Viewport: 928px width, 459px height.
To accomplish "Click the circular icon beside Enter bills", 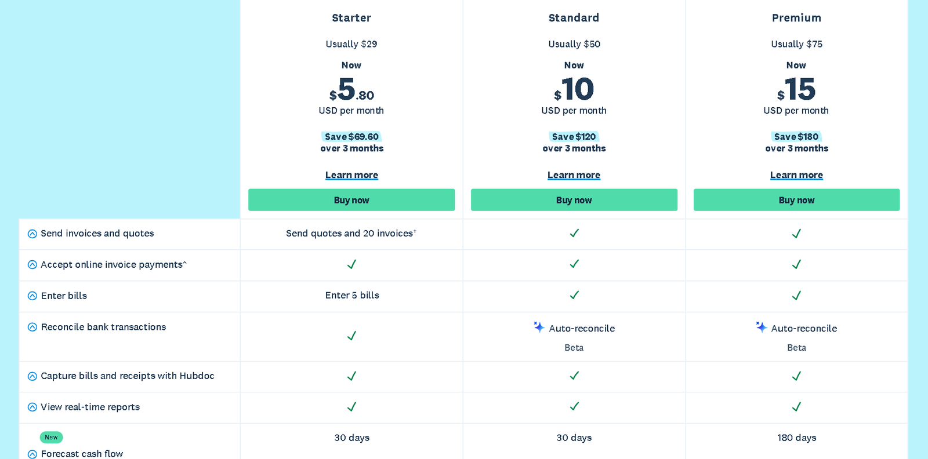I will point(32,296).
